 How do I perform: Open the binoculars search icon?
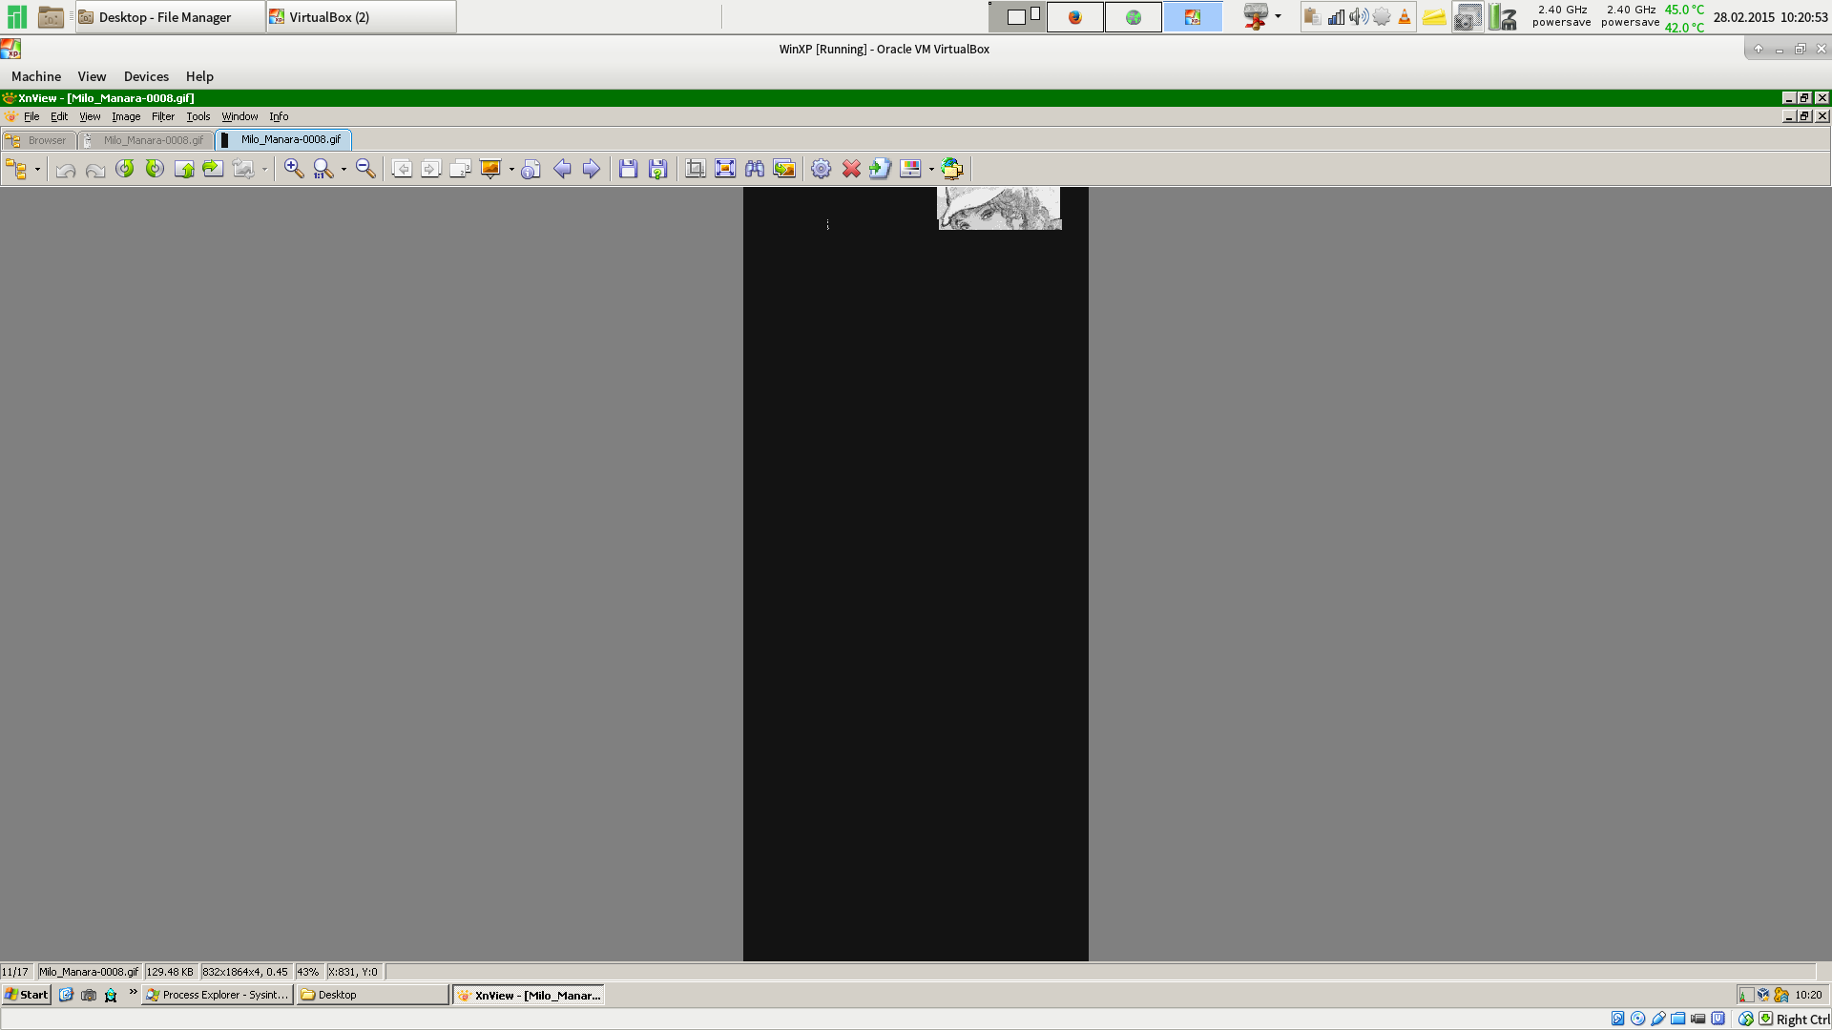coord(755,169)
